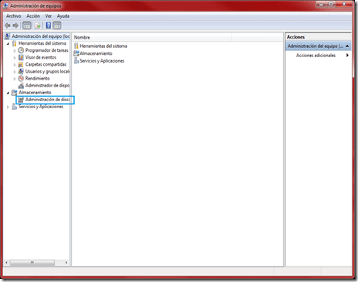Image resolution: width=358 pixels, height=282 pixels.
Task: Click the Forward arrow toolbar icon
Action: 15,25
